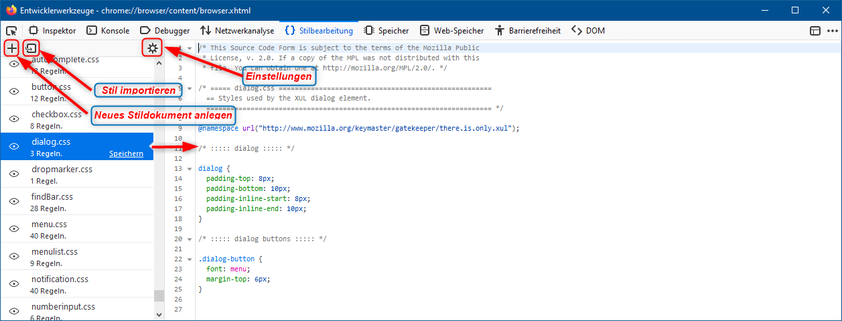Viewport: 842px width, 321px height.
Task: Switch to the Konsole tab
Action: click(x=110, y=30)
